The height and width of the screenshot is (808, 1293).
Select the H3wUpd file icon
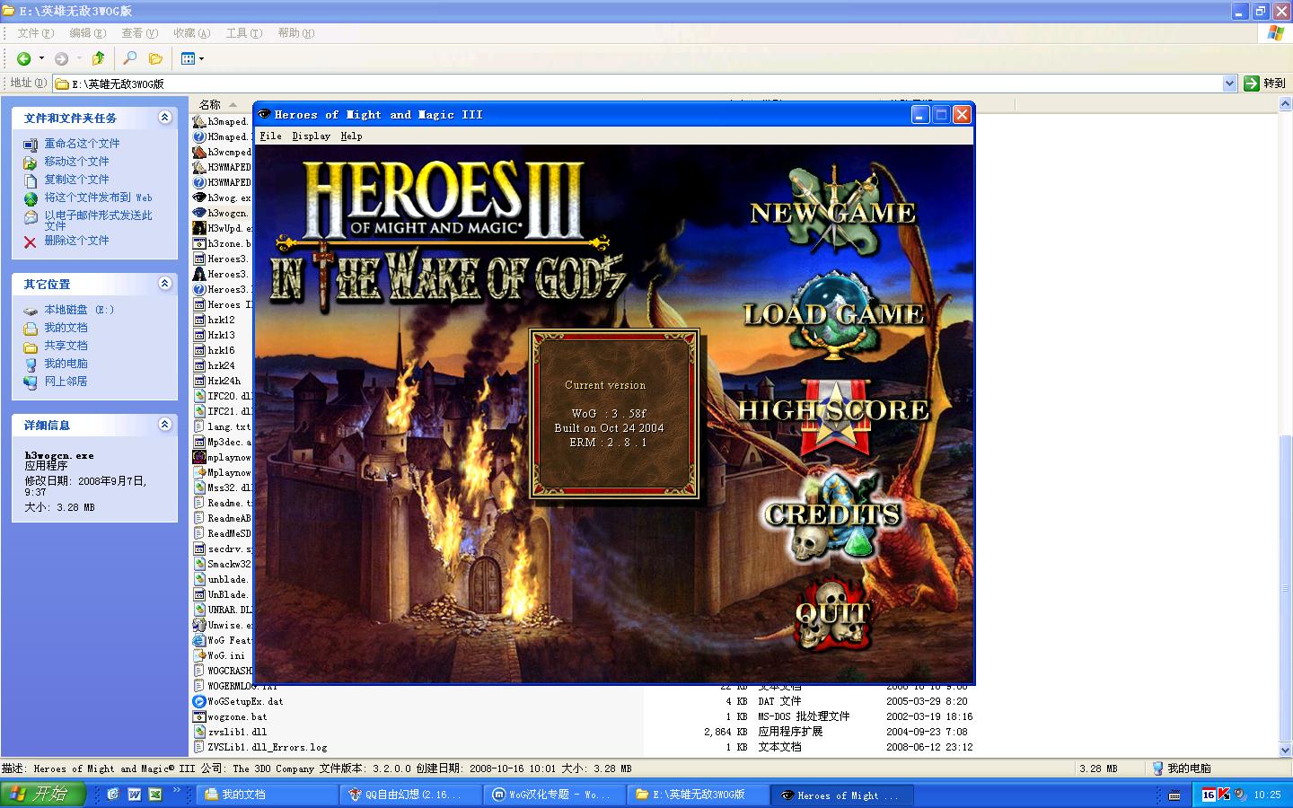pos(199,228)
